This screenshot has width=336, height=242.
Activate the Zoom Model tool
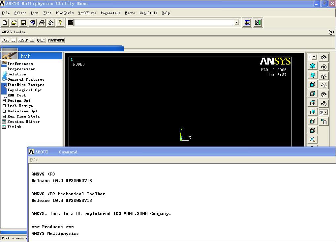click(x=312, y=139)
